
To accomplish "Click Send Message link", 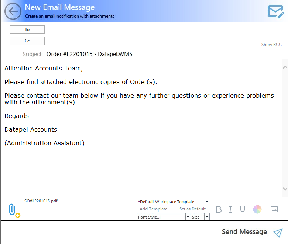I will pyautogui.click(x=244, y=232).
